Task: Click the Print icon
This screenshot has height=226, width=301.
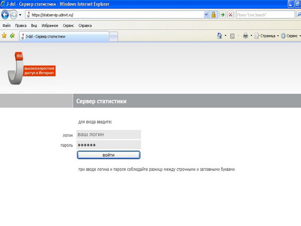Action: point(246,36)
